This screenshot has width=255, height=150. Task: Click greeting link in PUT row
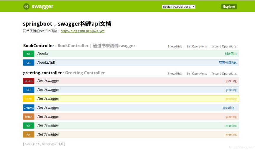pyautogui.click(x=231, y=135)
